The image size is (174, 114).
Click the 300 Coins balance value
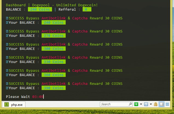(54, 49)
